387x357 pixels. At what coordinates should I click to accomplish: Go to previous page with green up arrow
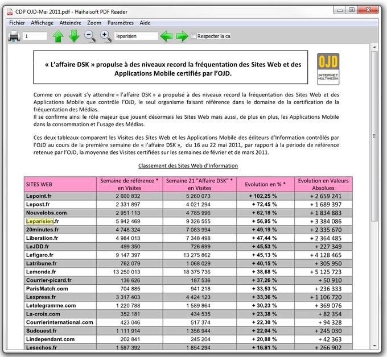click(58, 36)
